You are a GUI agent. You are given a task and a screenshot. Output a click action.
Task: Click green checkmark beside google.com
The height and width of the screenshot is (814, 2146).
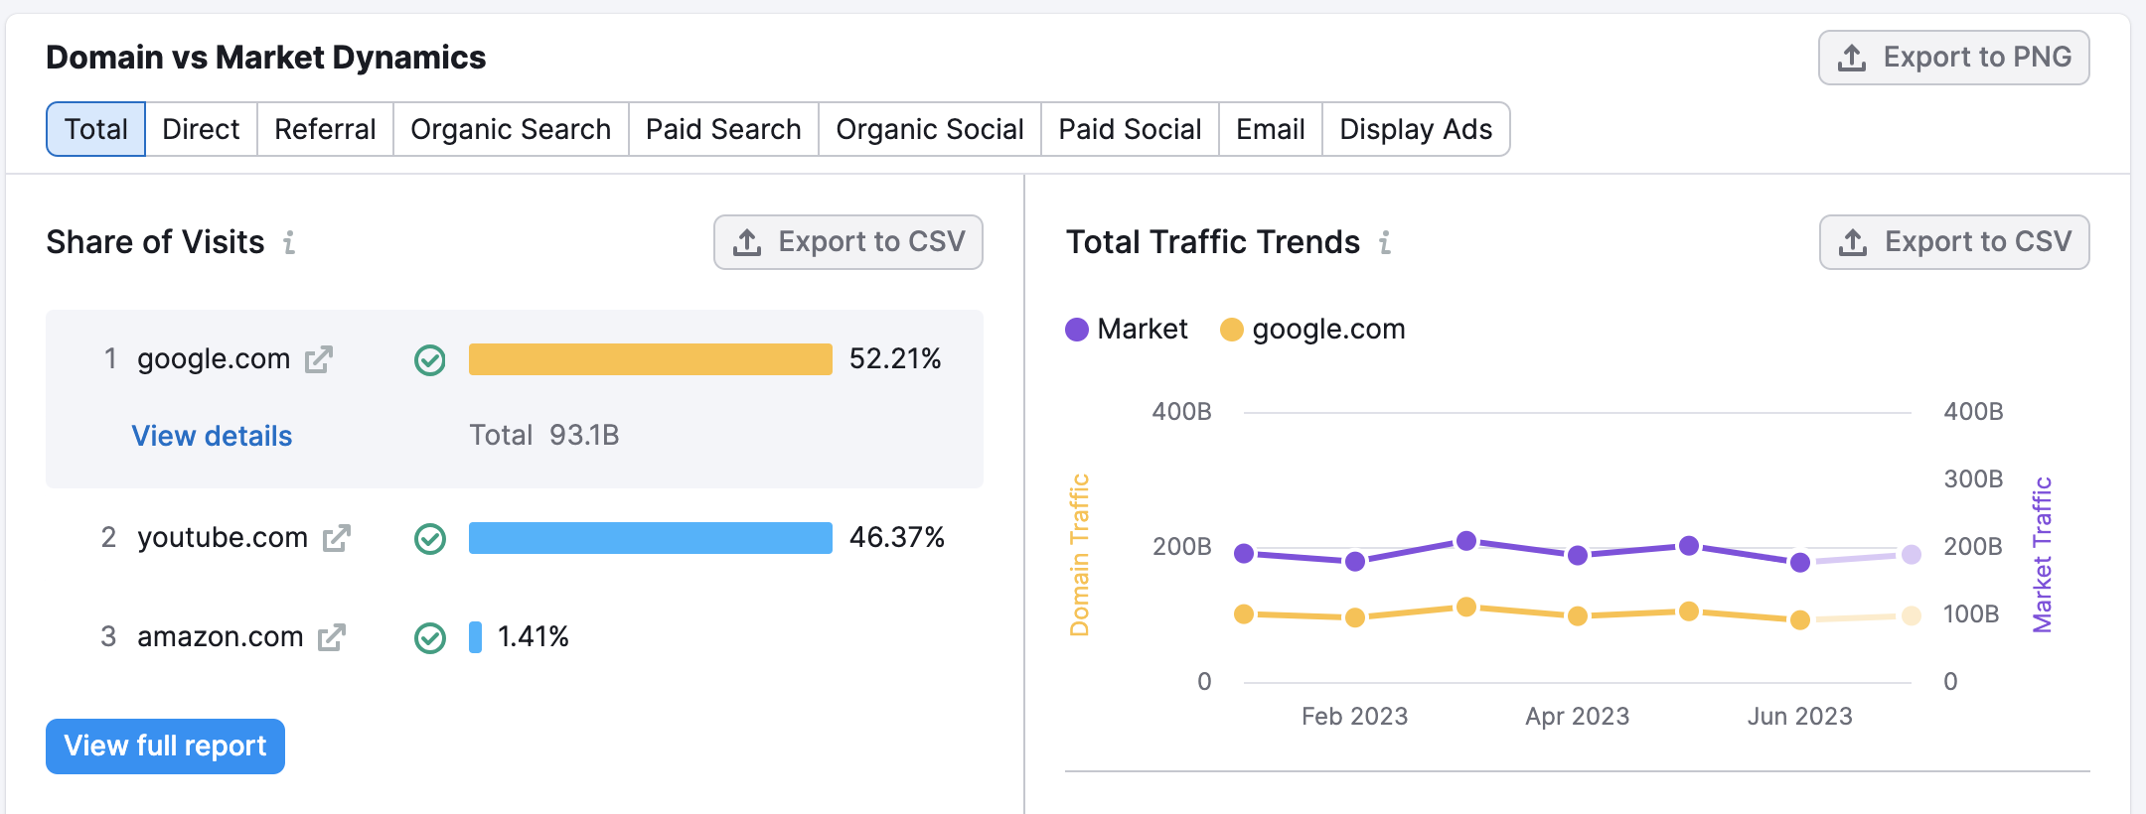430,359
